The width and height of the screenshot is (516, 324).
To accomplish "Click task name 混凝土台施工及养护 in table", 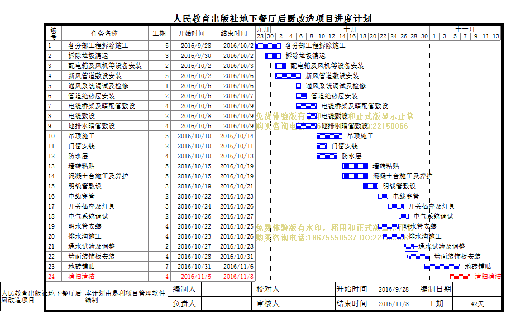I will [98, 176].
